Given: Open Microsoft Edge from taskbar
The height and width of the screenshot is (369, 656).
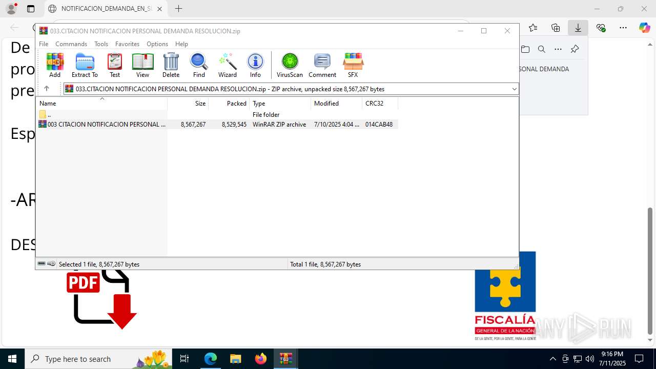Looking at the screenshot, I should pyautogui.click(x=211, y=359).
